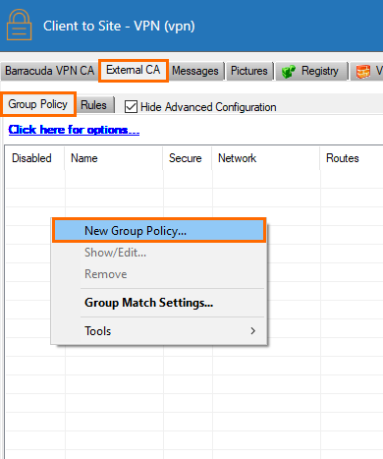Sort by the Name column header
383x459 pixels.
[x=114, y=158]
